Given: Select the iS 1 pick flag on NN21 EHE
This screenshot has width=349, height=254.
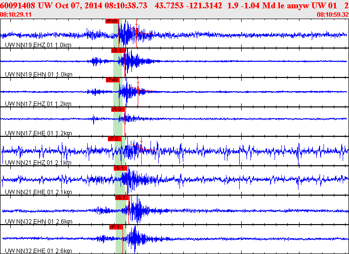Looking at the screenshot, I should click(121, 168).
